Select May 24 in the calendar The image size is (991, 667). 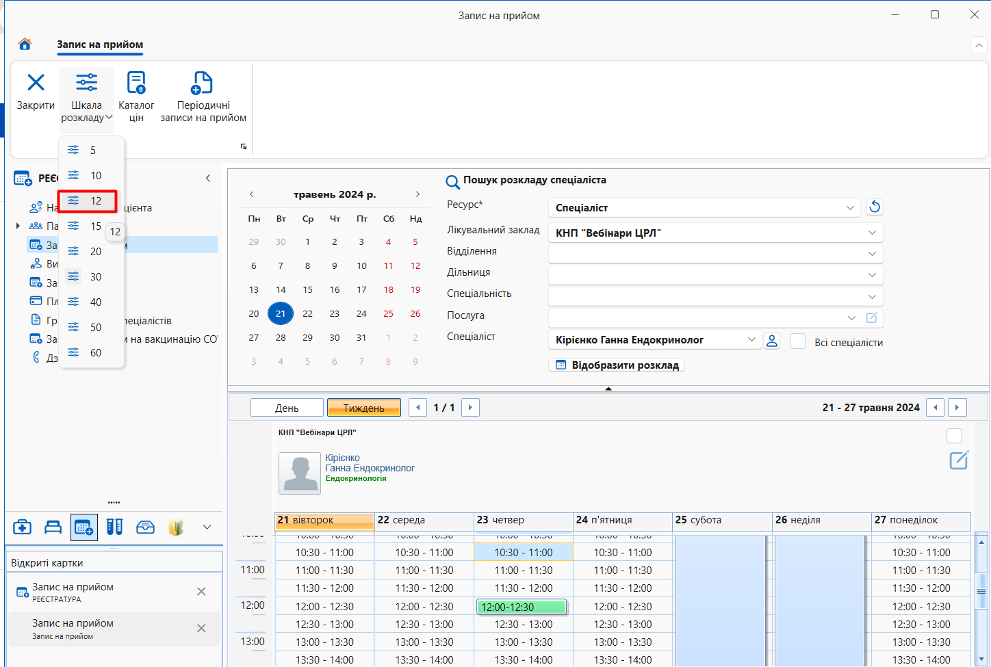pos(361,314)
